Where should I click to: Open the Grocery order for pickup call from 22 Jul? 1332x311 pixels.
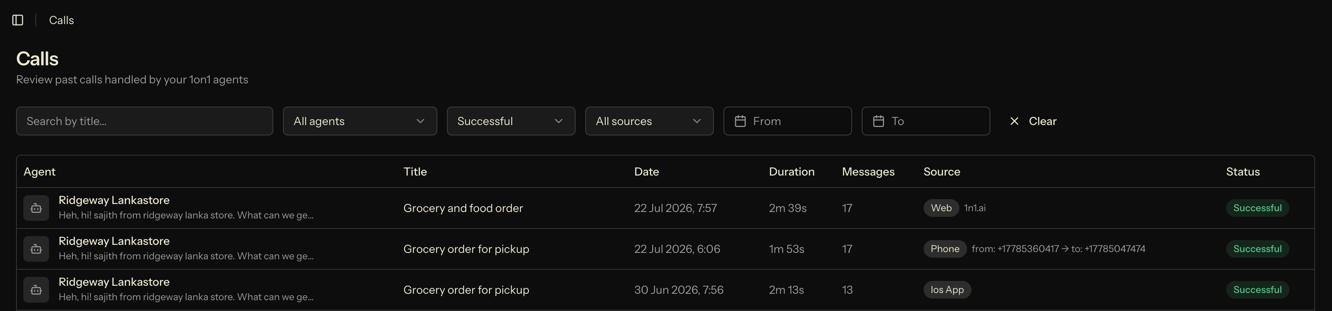click(466, 248)
